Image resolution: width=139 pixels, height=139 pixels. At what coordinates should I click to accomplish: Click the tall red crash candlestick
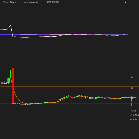tap(13, 86)
